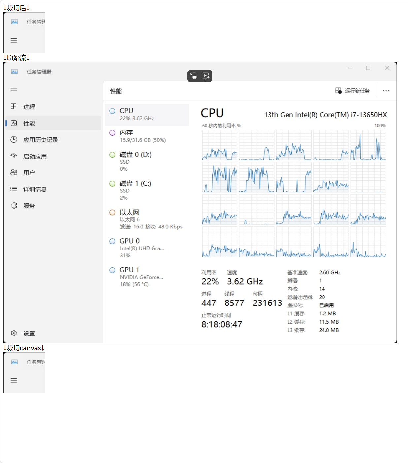
Task: Click the 启动应用 speedometer icon
Action: pyautogui.click(x=14, y=156)
